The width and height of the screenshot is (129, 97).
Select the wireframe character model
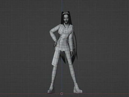coord(65,52)
